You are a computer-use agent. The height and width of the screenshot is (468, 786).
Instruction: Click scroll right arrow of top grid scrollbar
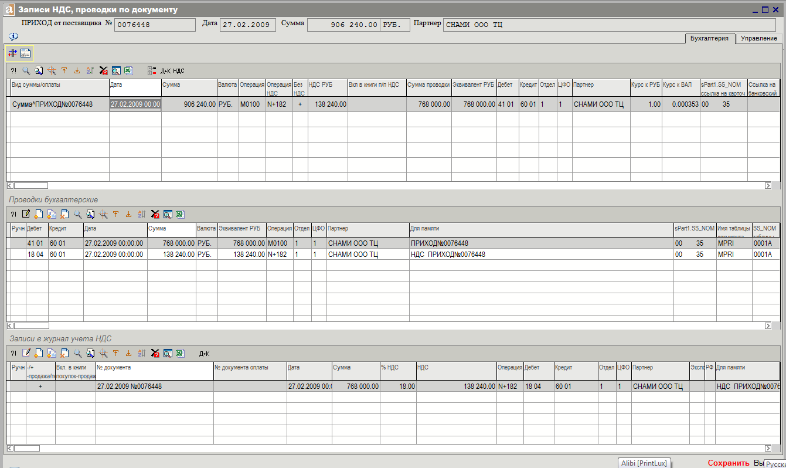(x=768, y=185)
